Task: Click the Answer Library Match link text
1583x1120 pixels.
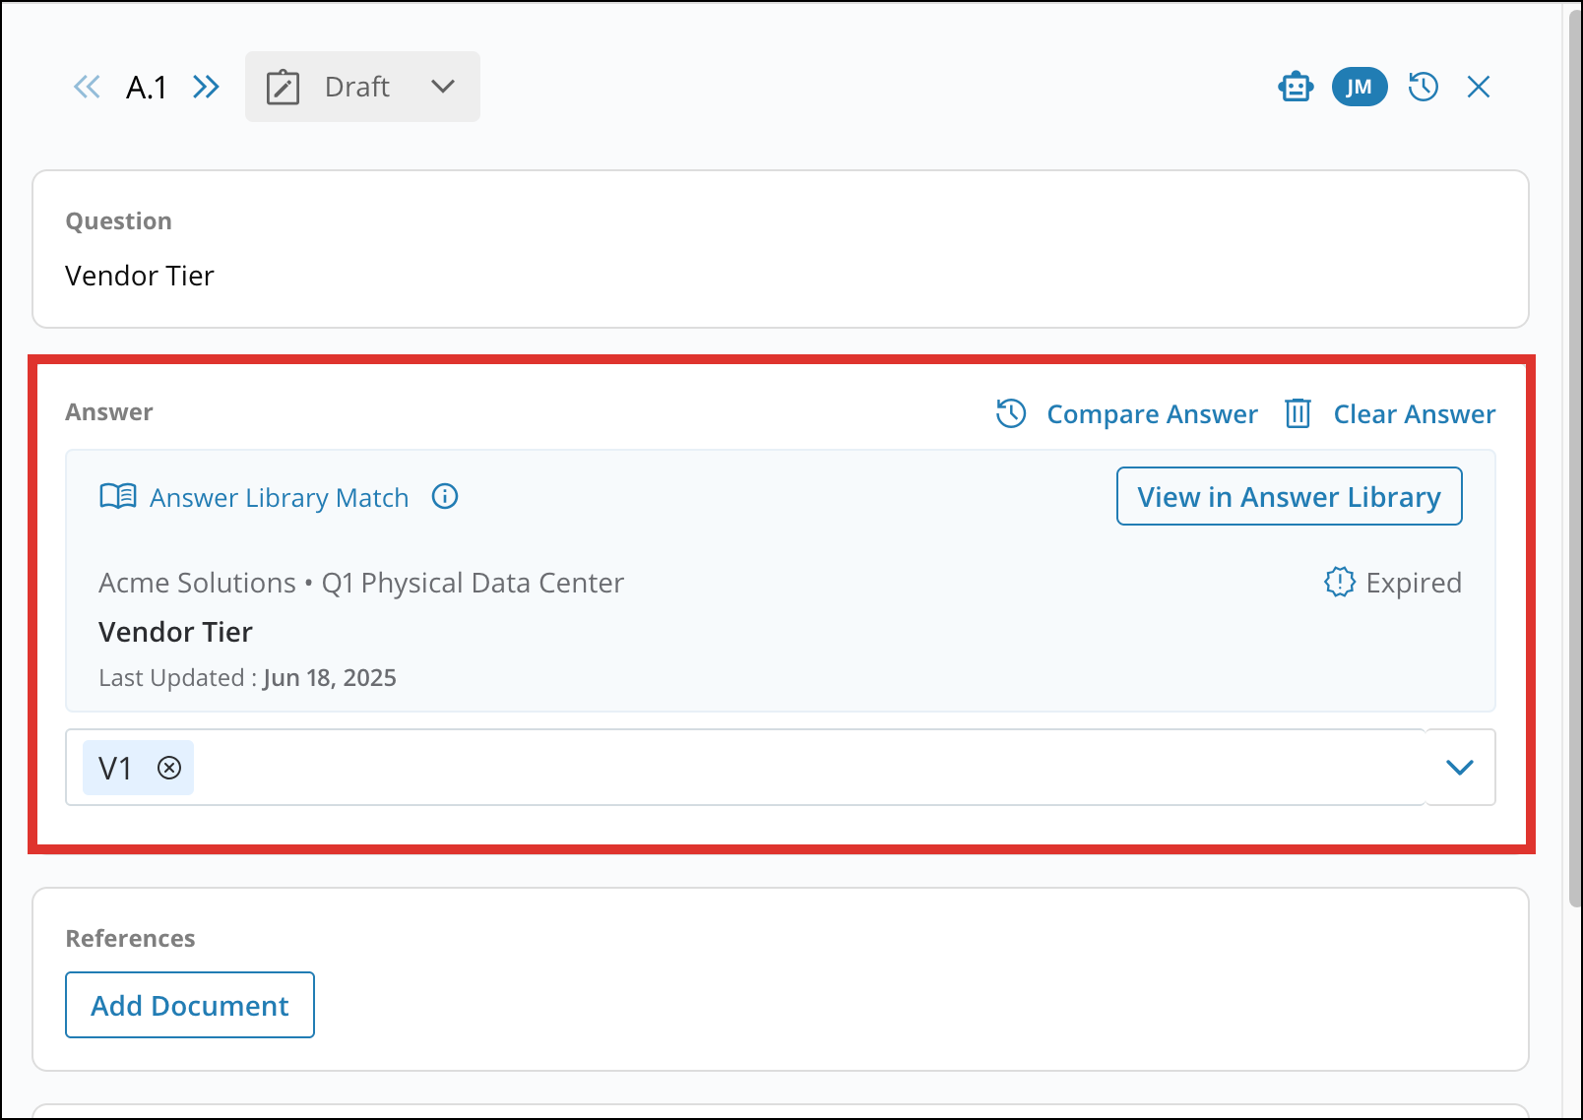Action: coord(279,498)
